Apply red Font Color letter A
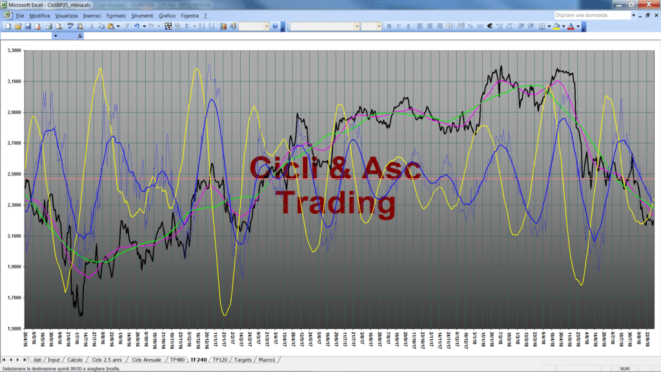 (571, 26)
